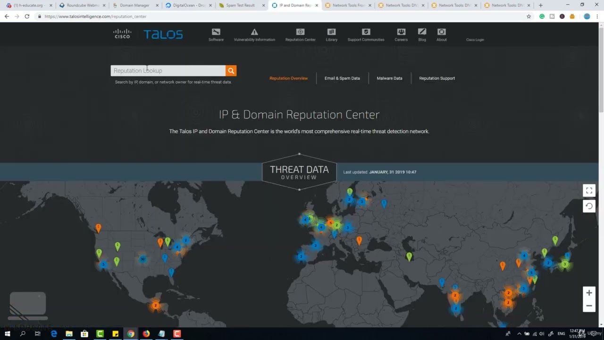
Task: Click the IP & Domain Reputation Center heading
Action: (x=299, y=115)
